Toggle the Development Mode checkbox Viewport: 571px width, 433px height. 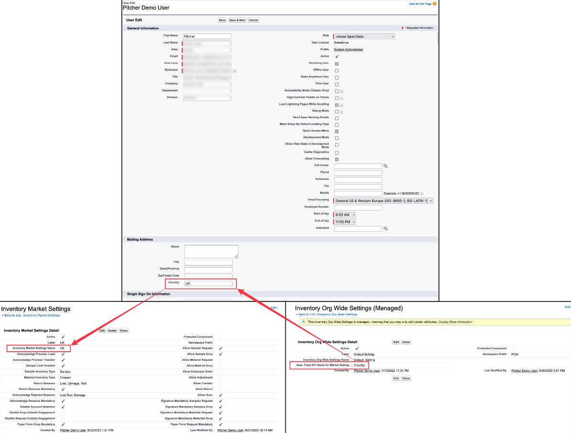[337, 138]
